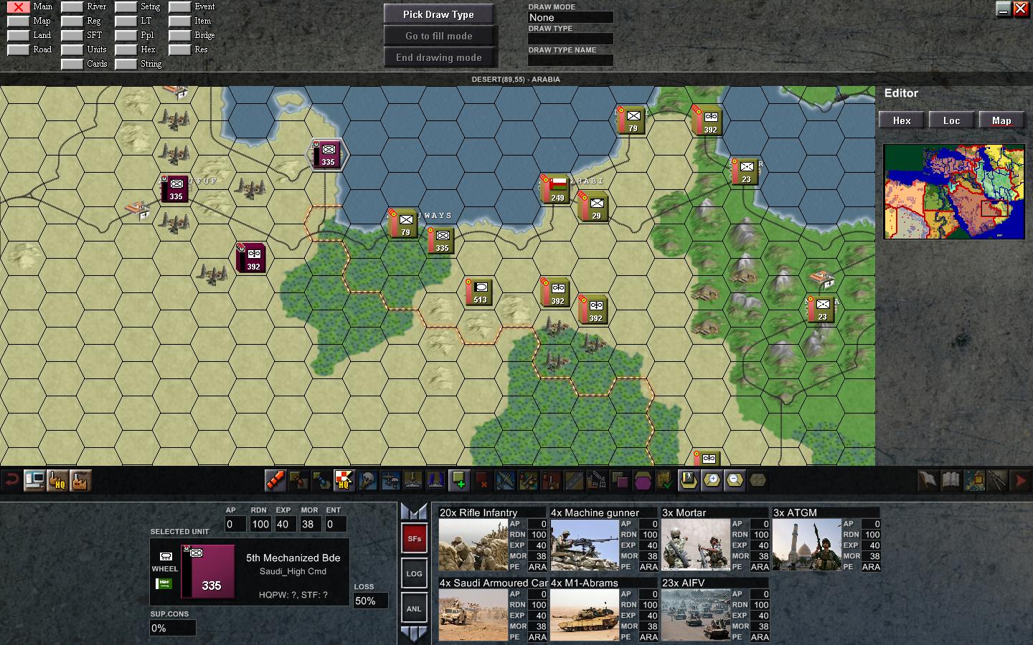Viewport: 1033px width, 645px height.
Task: Click the DRAW MODE field showing None
Action: click(x=570, y=17)
